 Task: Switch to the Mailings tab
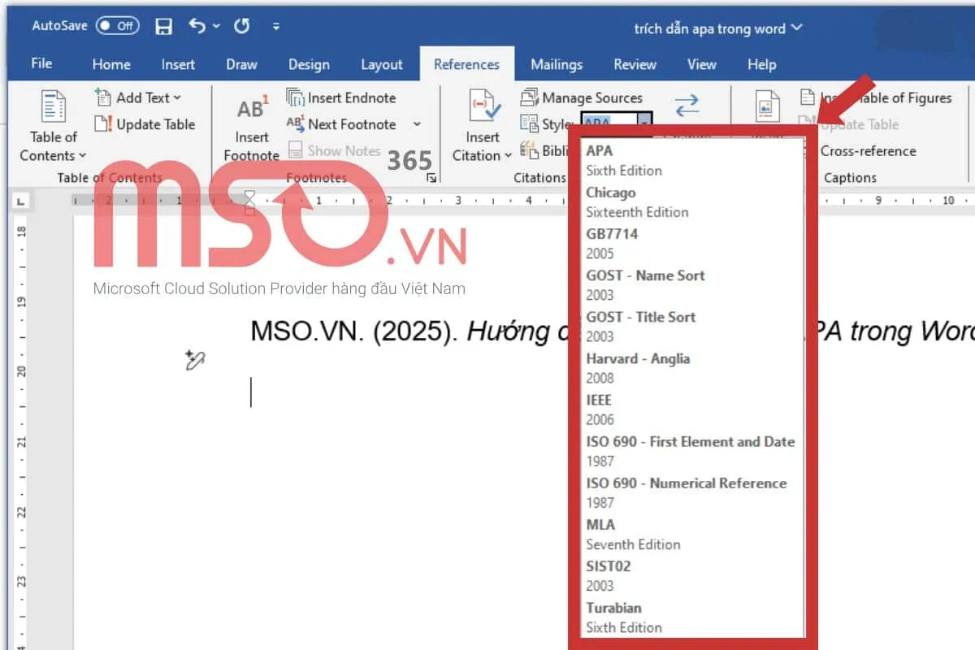tap(556, 64)
